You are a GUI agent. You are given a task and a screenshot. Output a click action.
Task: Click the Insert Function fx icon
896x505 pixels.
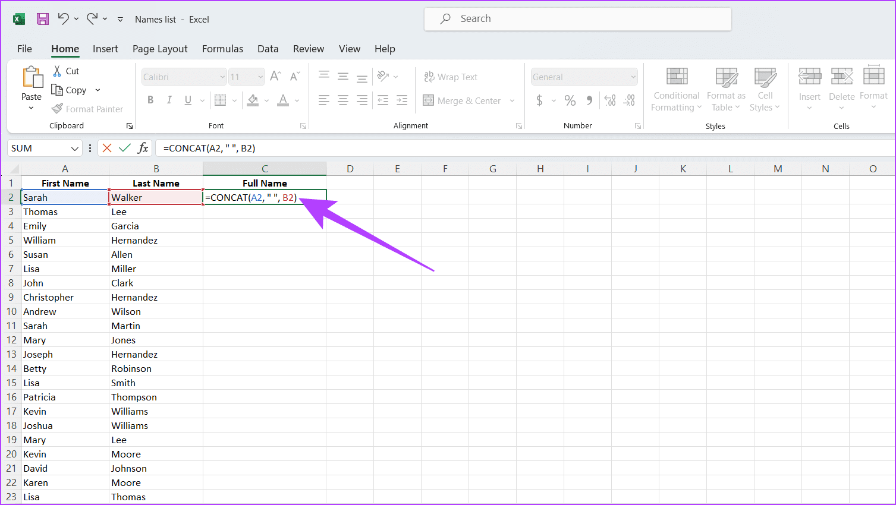143,148
